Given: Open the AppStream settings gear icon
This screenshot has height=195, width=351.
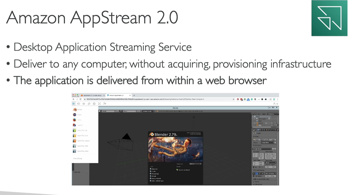Looking at the screenshot, I should (x=94, y=104).
